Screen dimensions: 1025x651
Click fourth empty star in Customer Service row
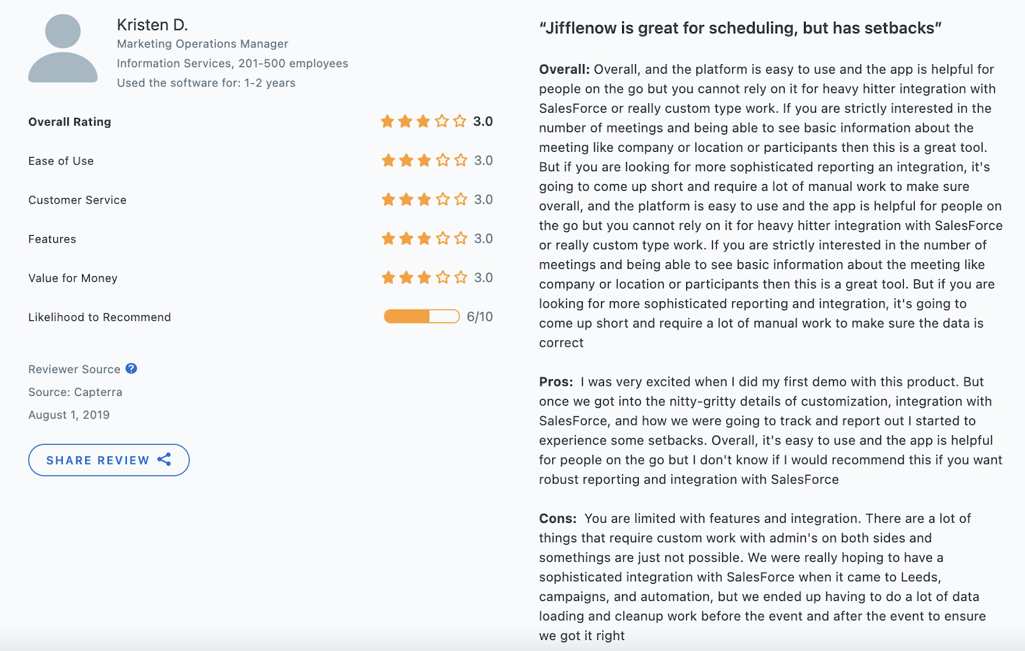(443, 199)
